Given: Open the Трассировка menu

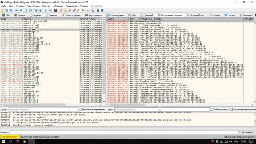Looking at the screenshot, I should click(33, 6).
